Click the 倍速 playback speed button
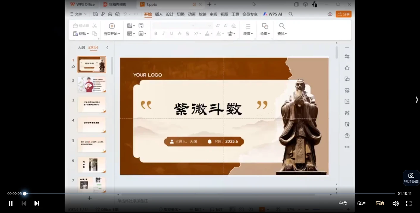This screenshot has height=213, width=420. click(x=361, y=203)
